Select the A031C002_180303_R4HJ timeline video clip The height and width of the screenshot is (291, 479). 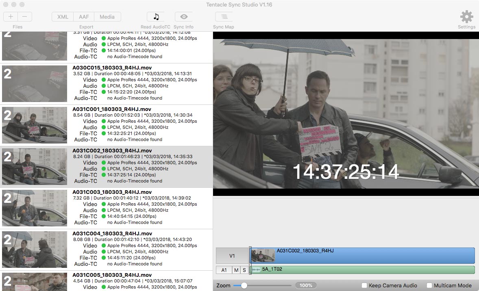pyautogui.click(x=363, y=256)
